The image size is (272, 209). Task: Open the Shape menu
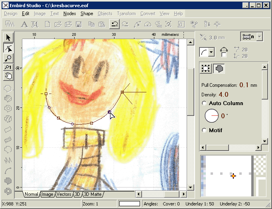(87, 14)
